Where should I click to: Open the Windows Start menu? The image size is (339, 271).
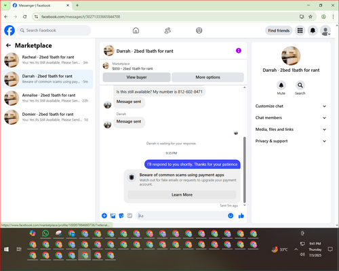click(x=6, y=249)
